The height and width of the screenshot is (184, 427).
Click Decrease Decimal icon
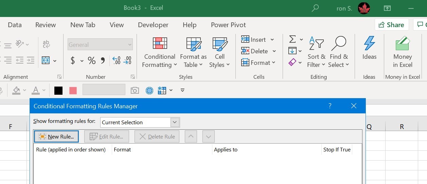click(127, 61)
